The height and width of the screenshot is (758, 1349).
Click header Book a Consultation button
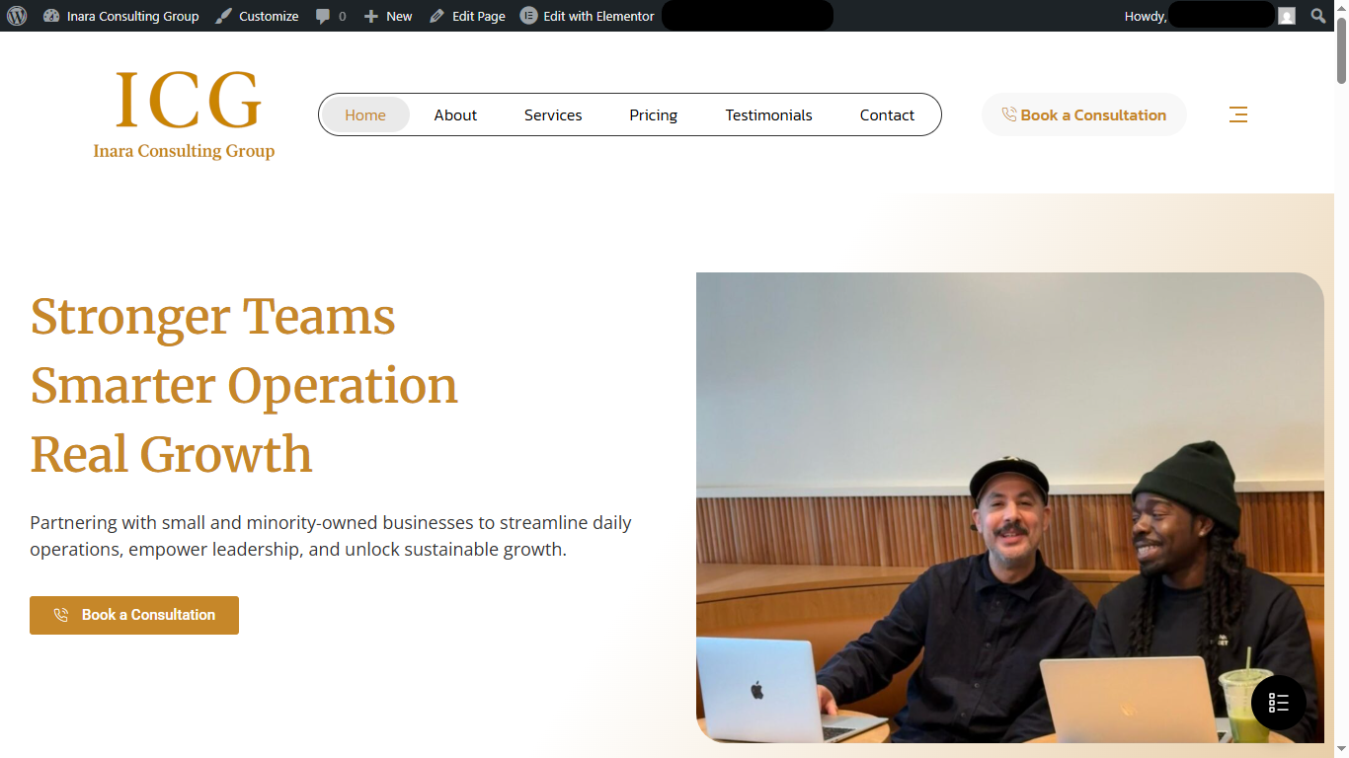(x=1084, y=114)
